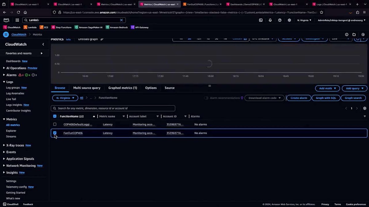Open Amazon Bedrock shortcut
This screenshot has height=207, width=369.
(x=117, y=27)
